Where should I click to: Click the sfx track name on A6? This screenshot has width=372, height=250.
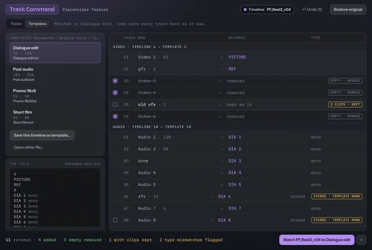142,196
